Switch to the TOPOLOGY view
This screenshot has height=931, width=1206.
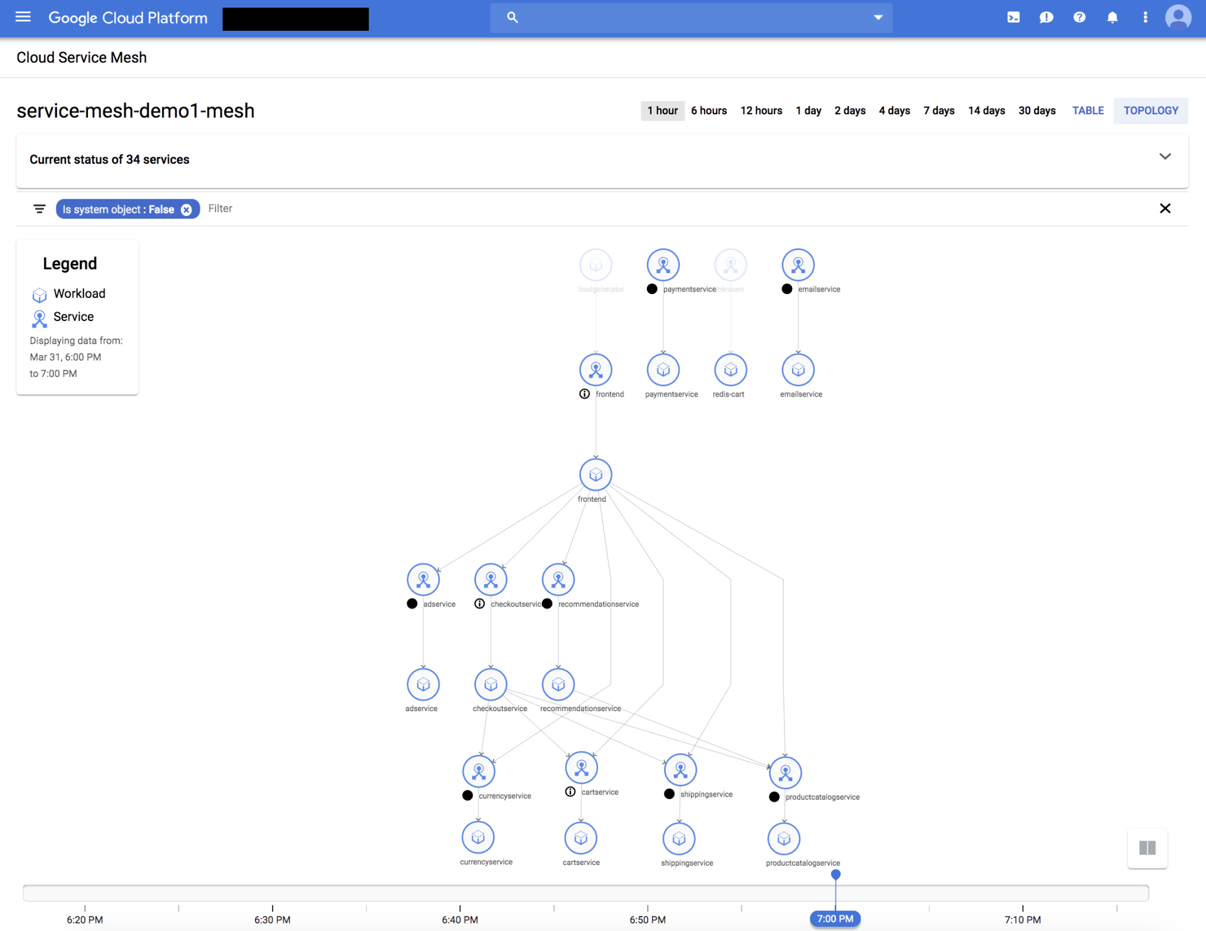click(1151, 111)
